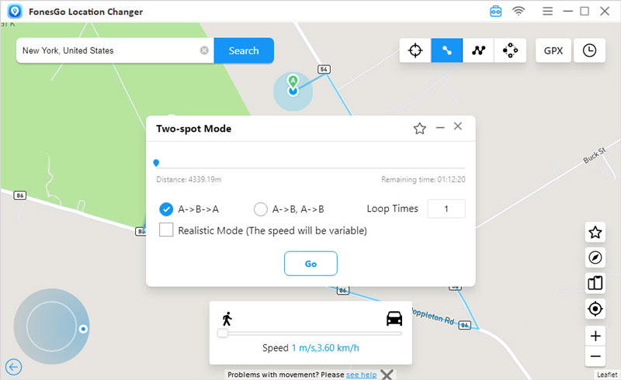Image resolution: width=621 pixels, height=380 pixels.
Task: Open favorites star on right sidebar
Action: [x=595, y=232]
